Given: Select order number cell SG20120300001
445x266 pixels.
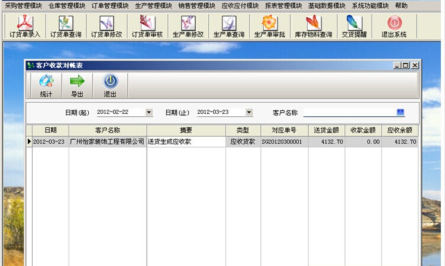Looking at the screenshot, I should click(285, 142).
